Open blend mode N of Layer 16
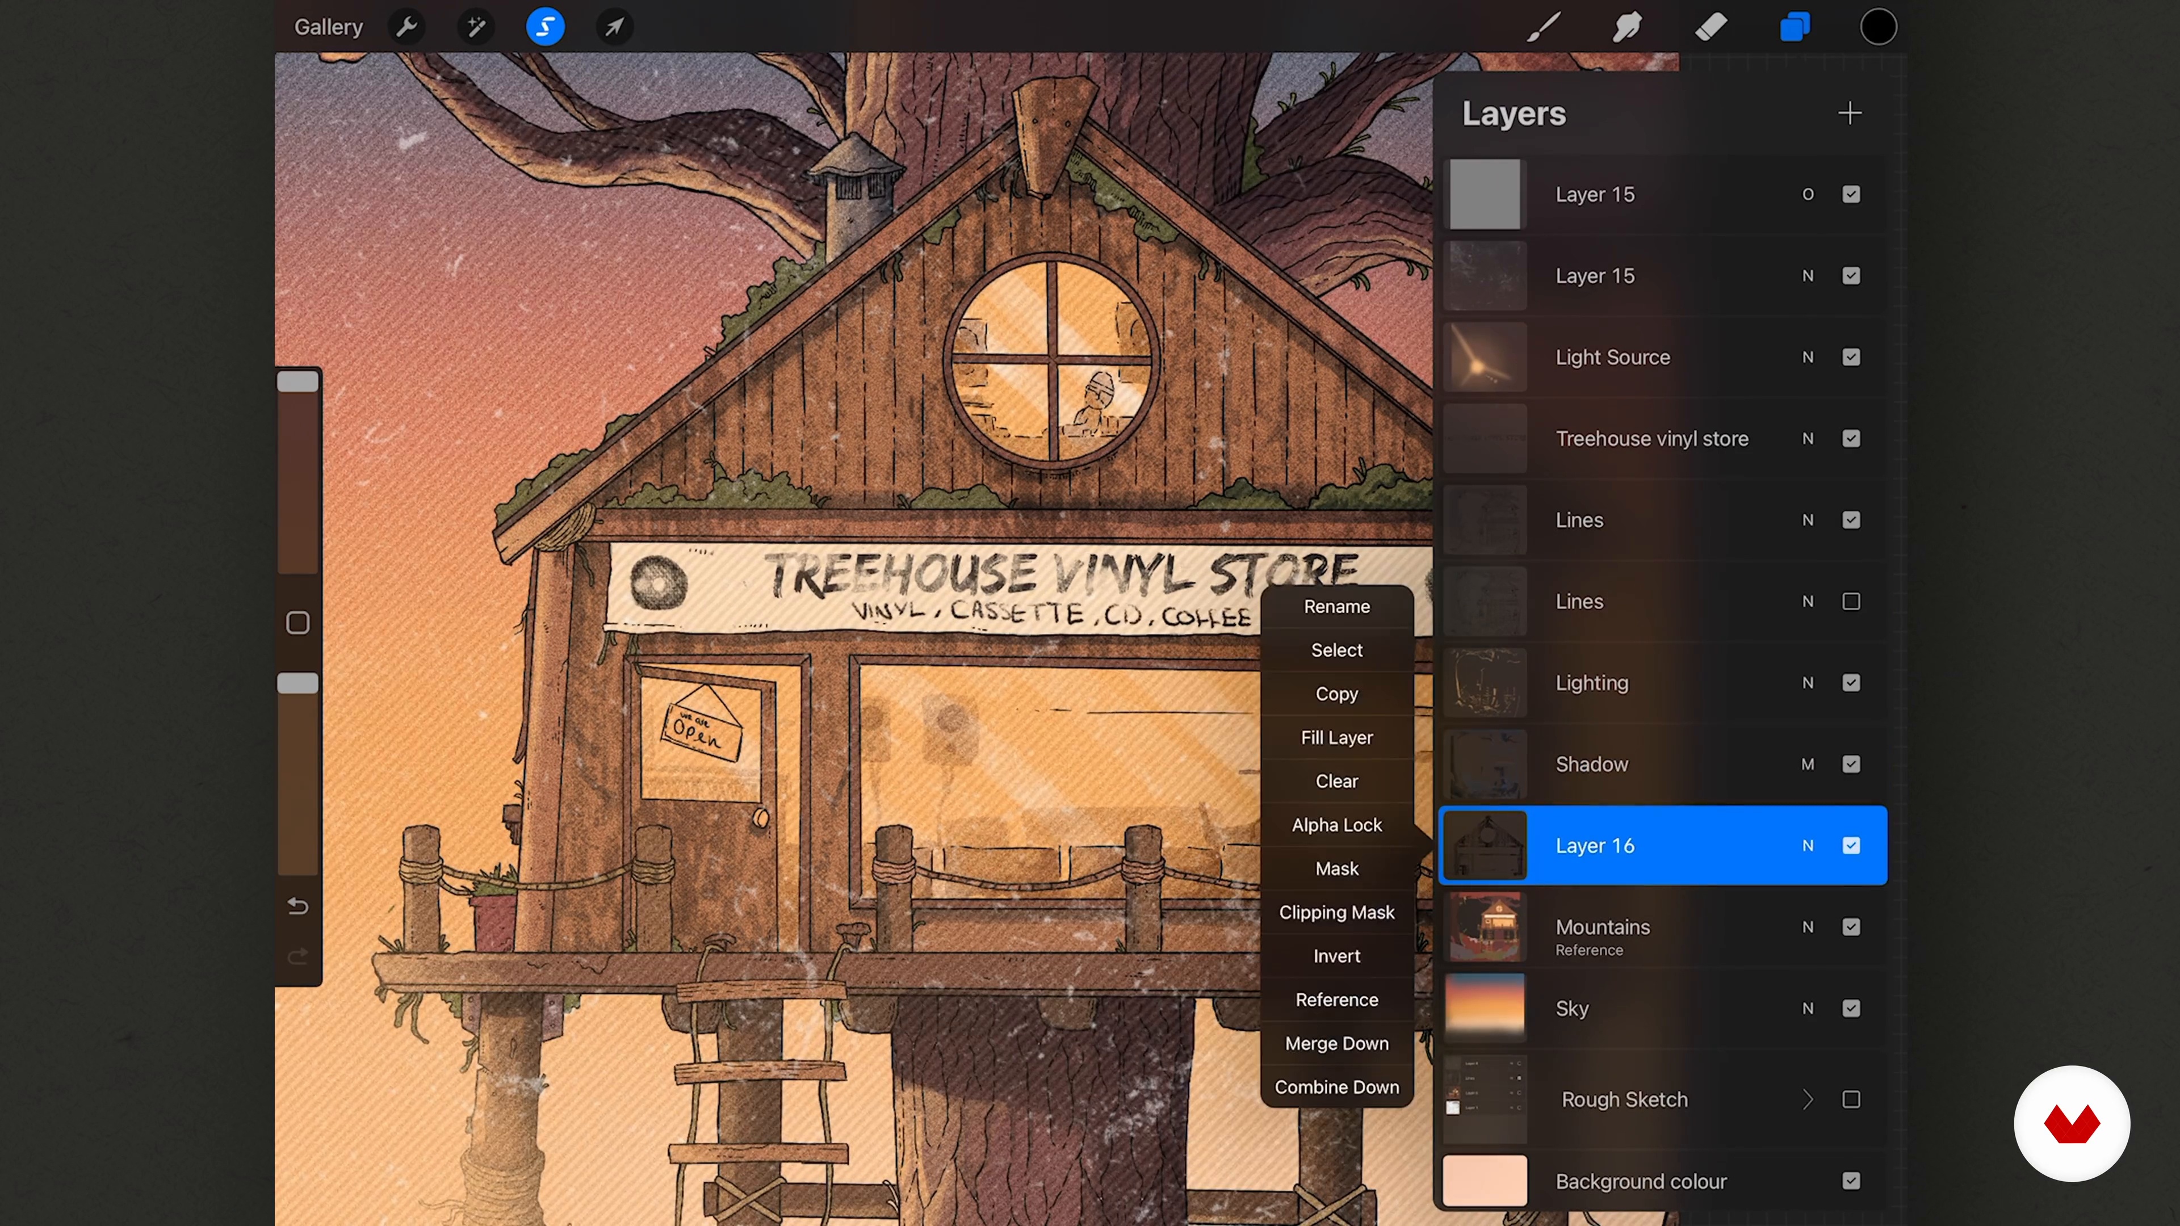Image resolution: width=2180 pixels, height=1226 pixels. (x=1808, y=845)
